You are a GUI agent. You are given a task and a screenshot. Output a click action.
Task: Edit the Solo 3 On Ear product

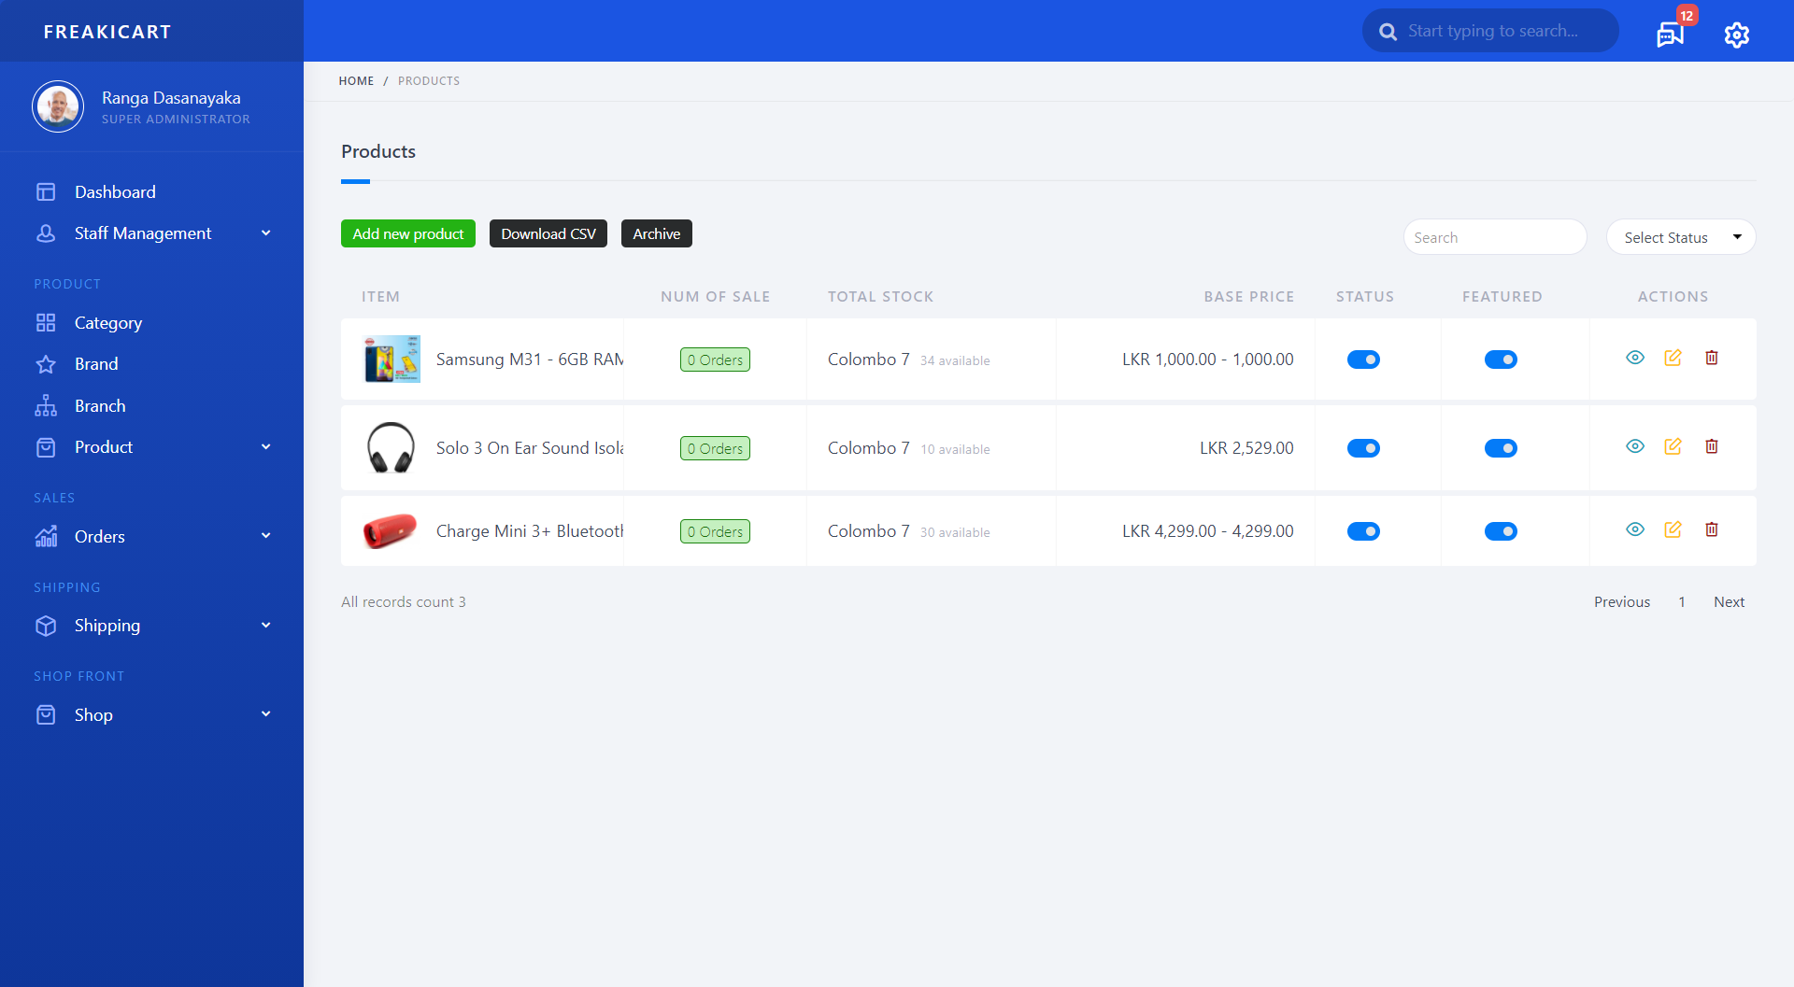pos(1673,446)
